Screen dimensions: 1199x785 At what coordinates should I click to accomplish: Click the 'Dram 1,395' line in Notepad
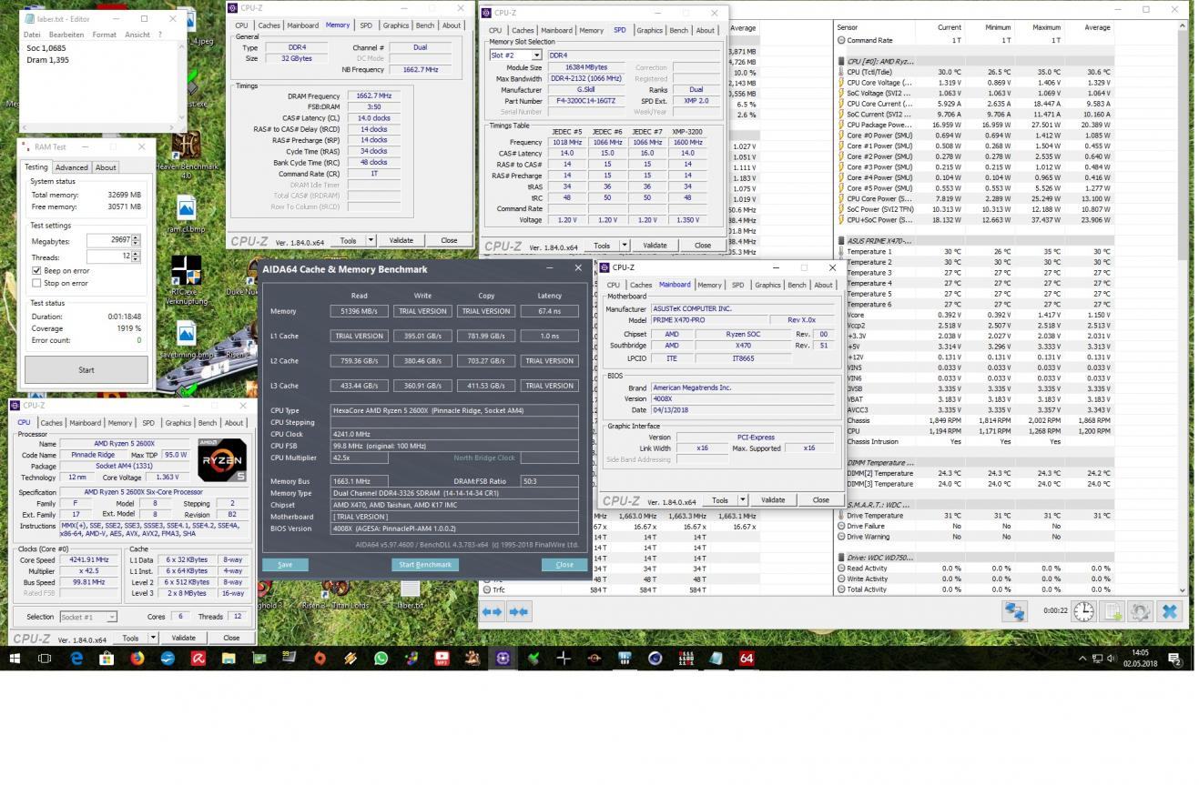(47, 60)
